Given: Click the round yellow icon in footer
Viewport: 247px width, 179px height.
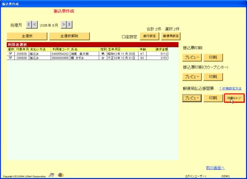Looking at the screenshot, I should pyautogui.click(x=61, y=175).
